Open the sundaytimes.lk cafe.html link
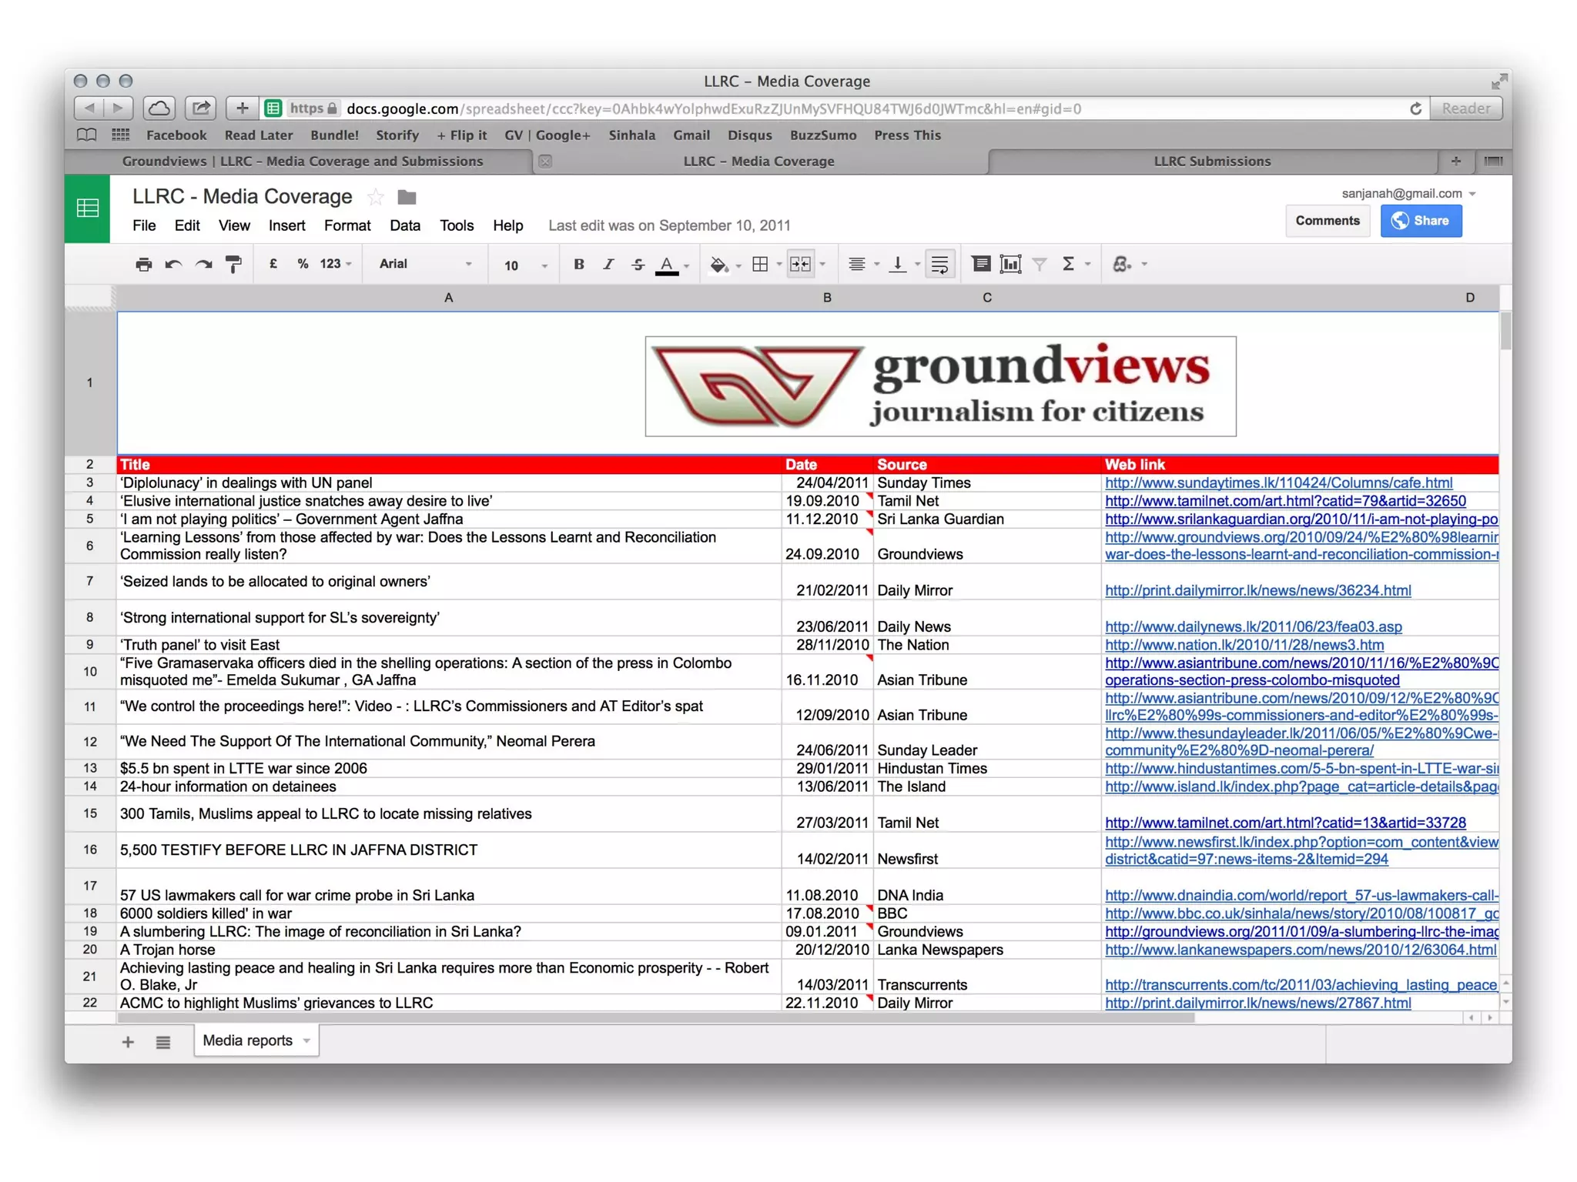The image size is (1577, 1182). 1278,482
